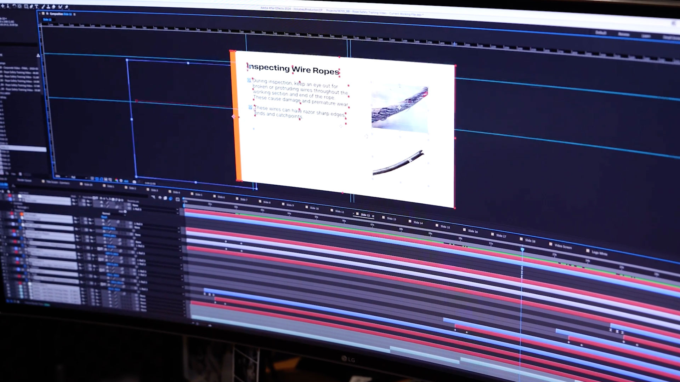Switch to the Slide 13 timeline tab
This screenshot has height=382, width=680.
[391, 218]
